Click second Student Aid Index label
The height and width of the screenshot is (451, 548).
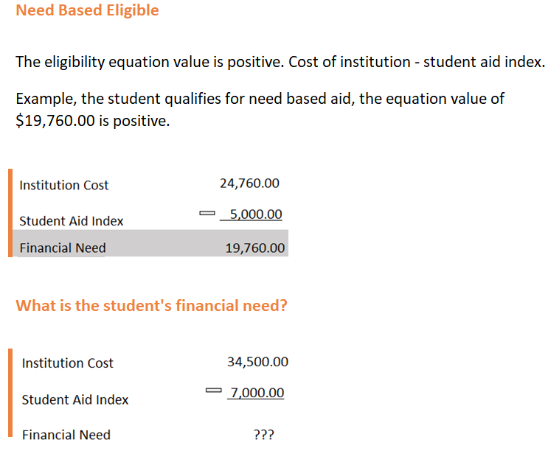click(75, 400)
